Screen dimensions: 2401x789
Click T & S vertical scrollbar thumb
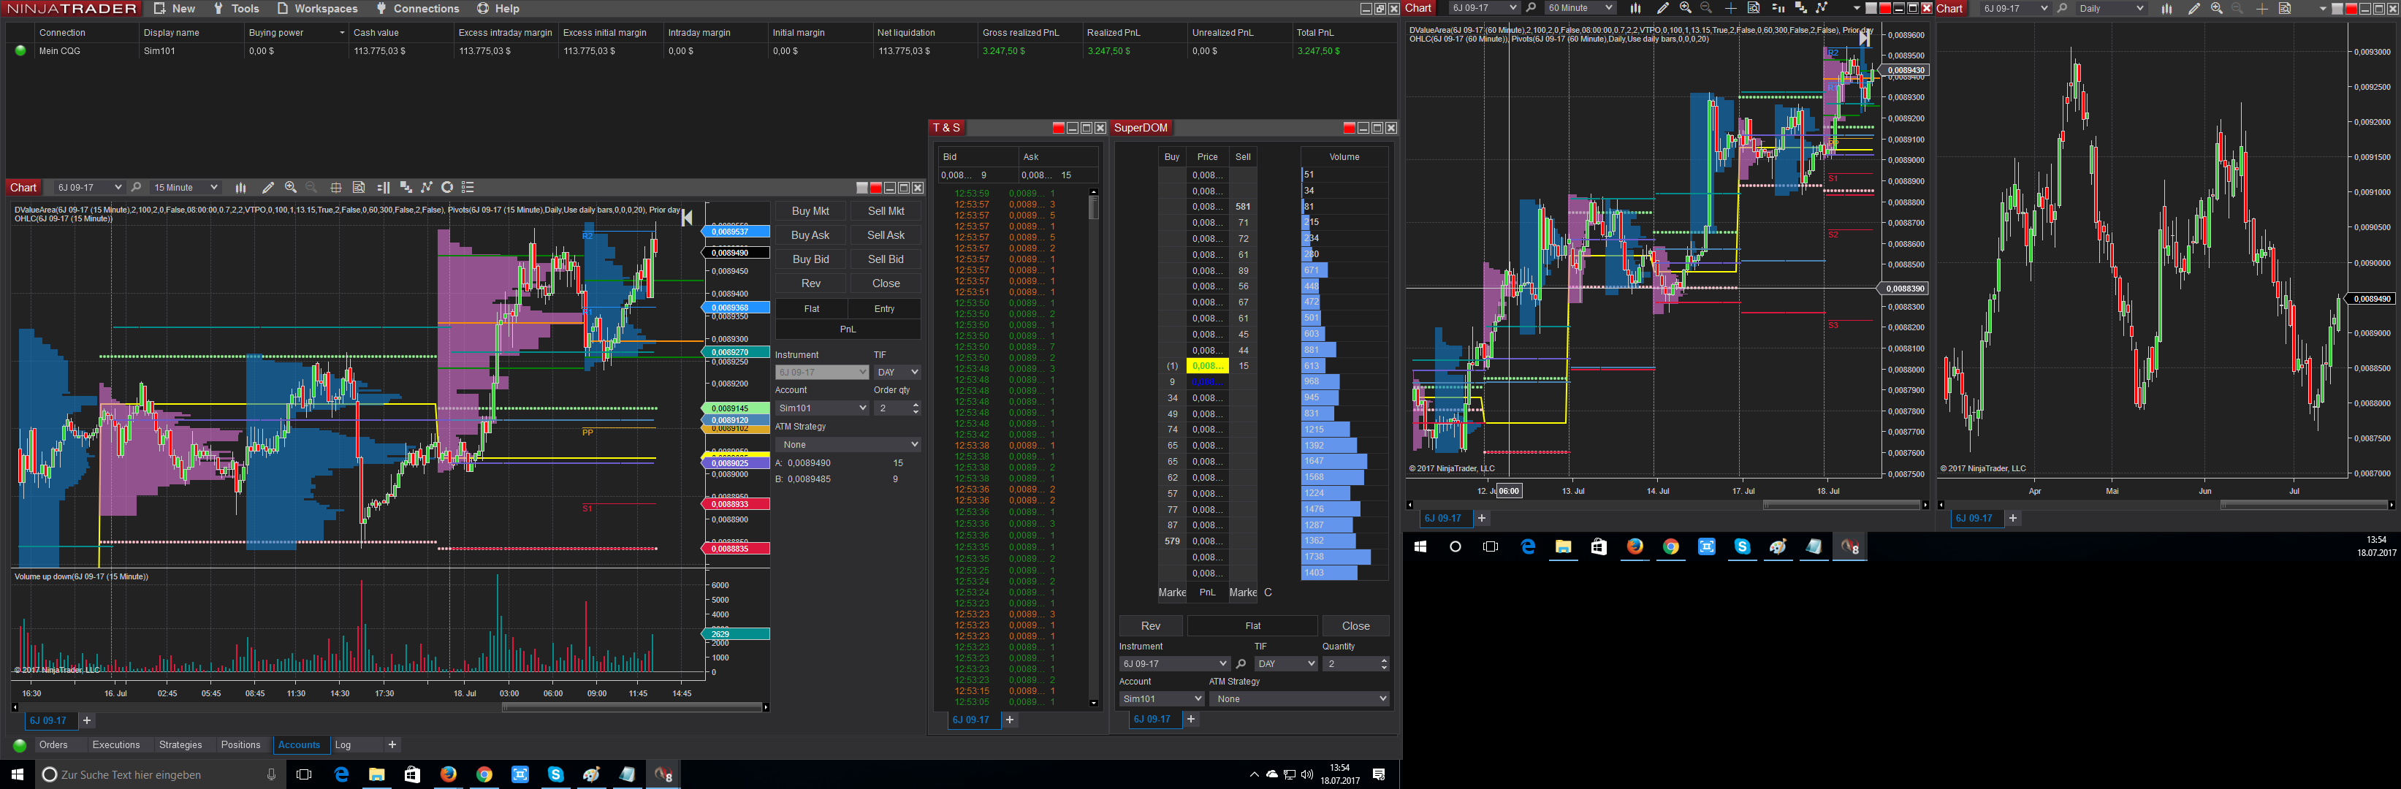point(1093,207)
